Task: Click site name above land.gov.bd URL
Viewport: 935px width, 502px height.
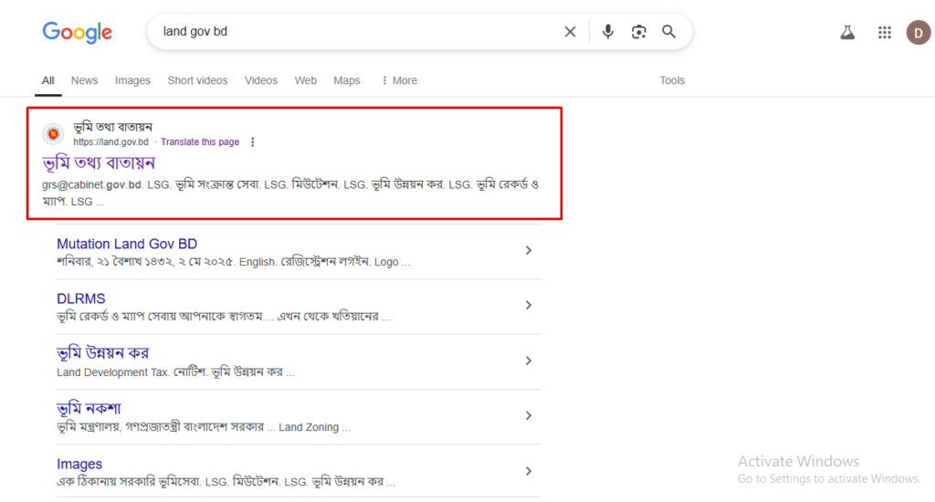Action: (x=112, y=127)
